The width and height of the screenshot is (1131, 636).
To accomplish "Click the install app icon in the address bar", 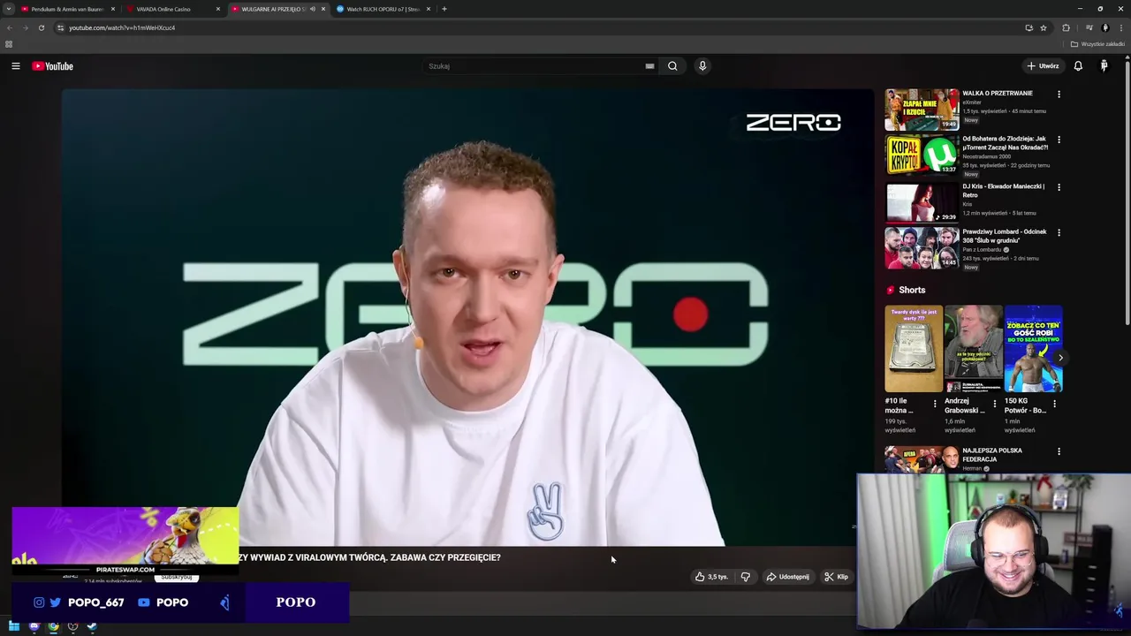I will click(1029, 27).
